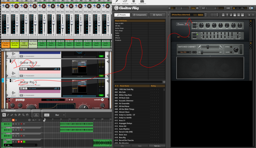Adjust the El Guitar Harvey channel fader
The height and width of the screenshot is (148, 256).
pos(8,26)
